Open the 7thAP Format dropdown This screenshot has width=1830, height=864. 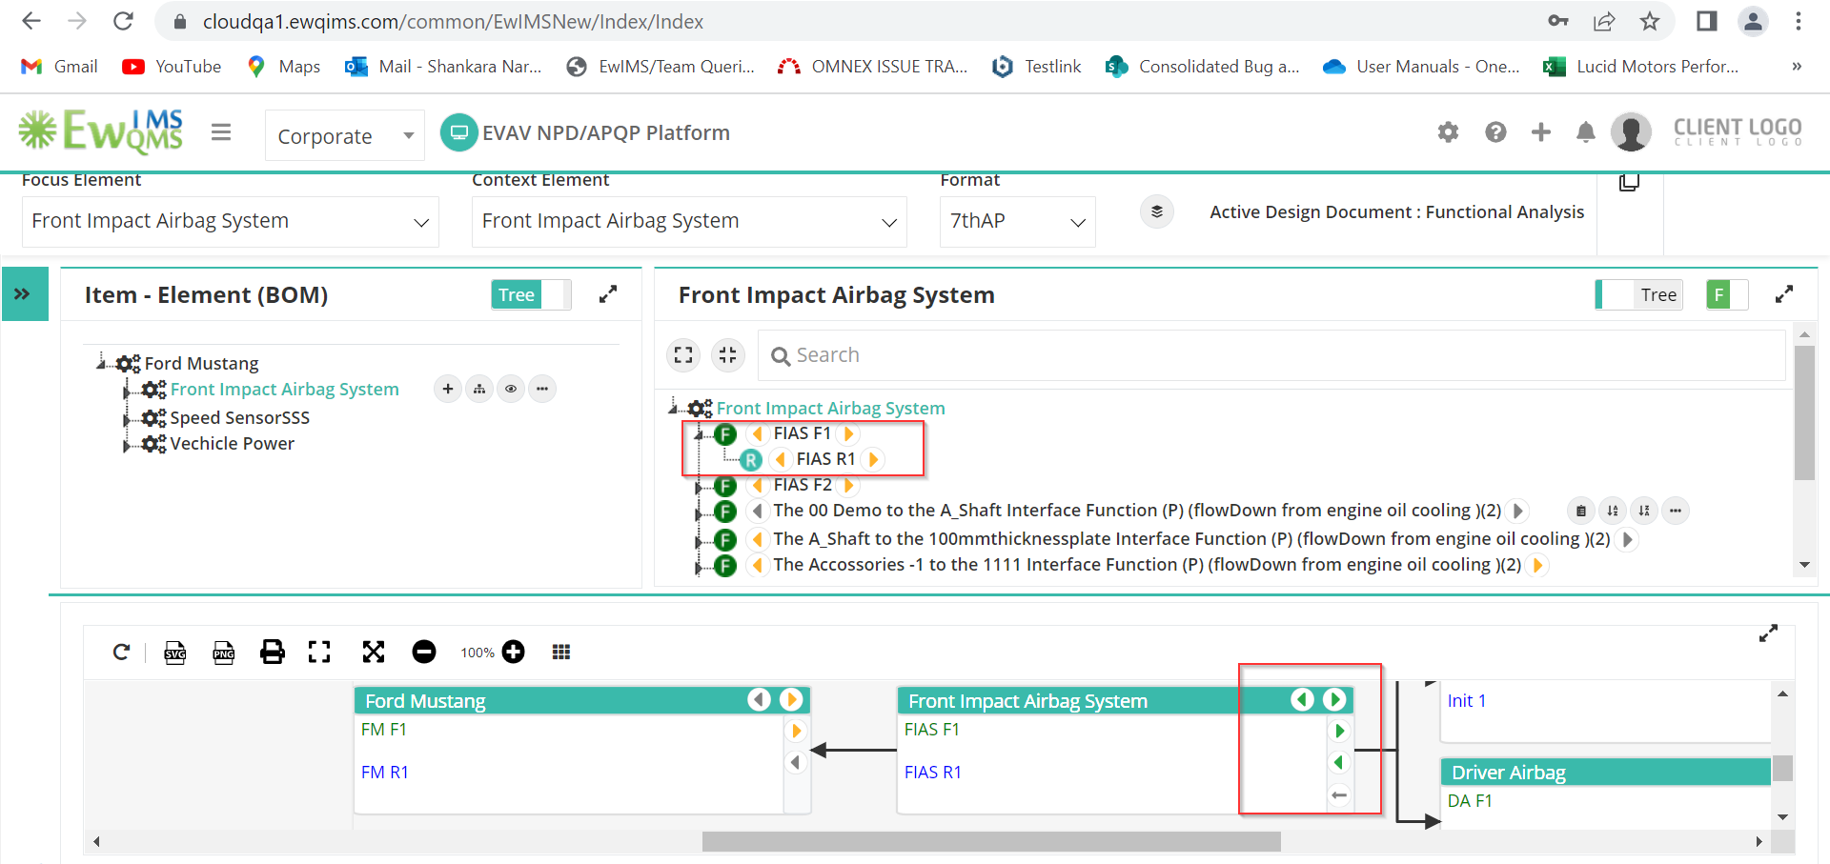[x=1017, y=221]
